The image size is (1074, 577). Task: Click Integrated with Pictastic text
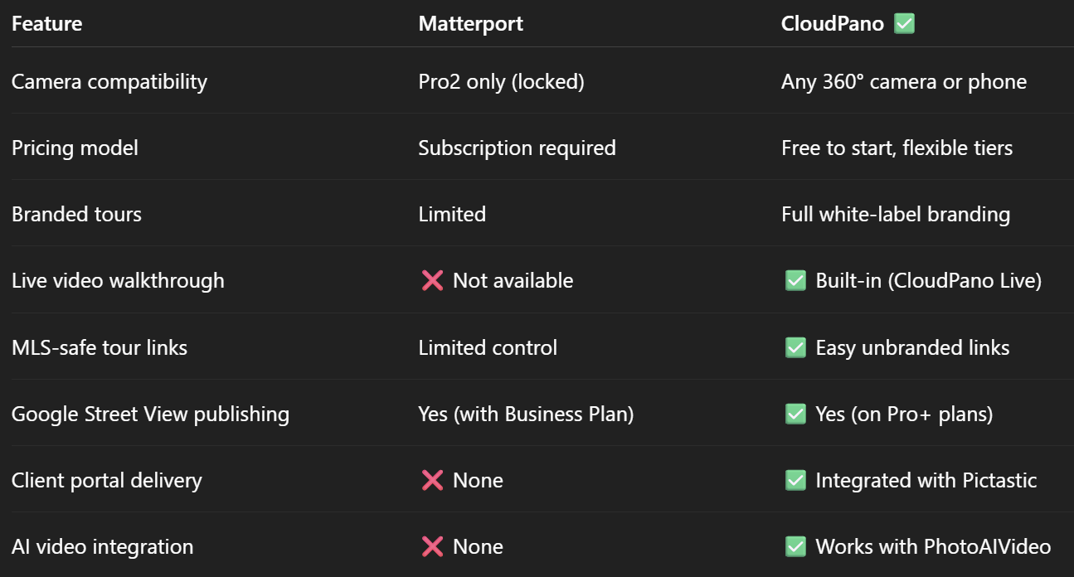926,481
